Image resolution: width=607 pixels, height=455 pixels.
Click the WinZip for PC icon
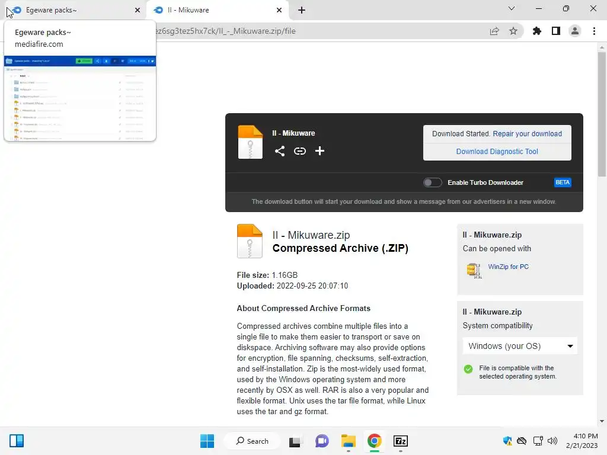tap(474, 270)
